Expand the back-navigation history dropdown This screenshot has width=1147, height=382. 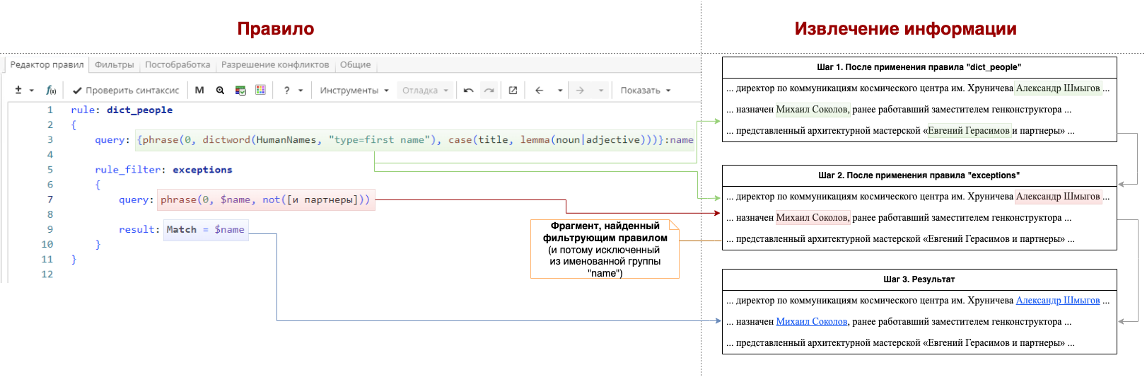[560, 91]
